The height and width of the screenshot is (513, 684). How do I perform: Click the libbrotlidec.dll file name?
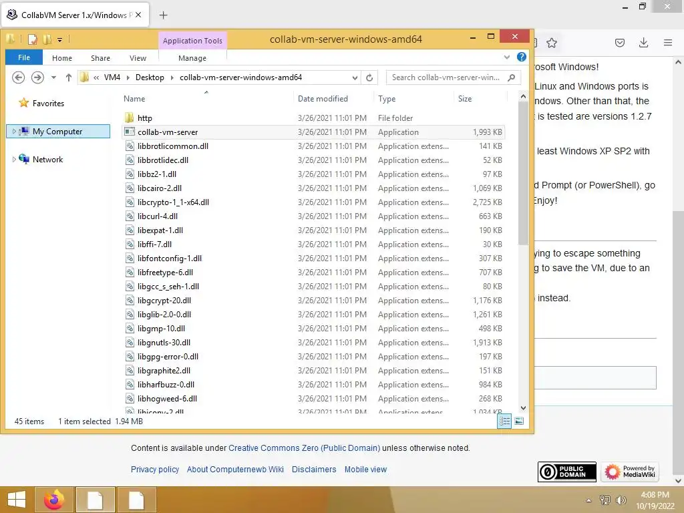click(x=163, y=160)
